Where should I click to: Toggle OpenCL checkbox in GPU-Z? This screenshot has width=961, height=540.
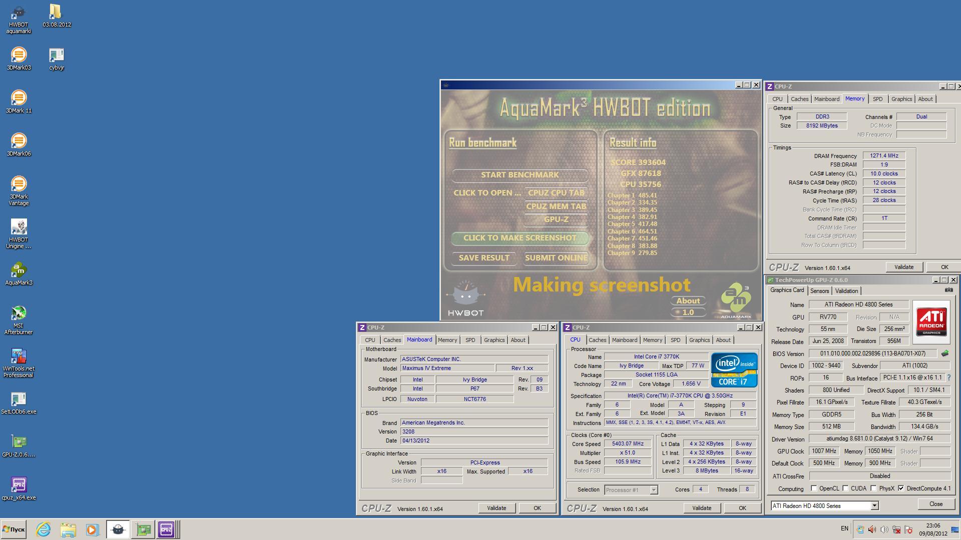(814, 488)
